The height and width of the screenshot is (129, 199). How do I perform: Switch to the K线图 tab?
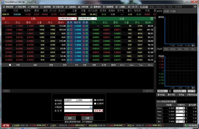point(173,11)
